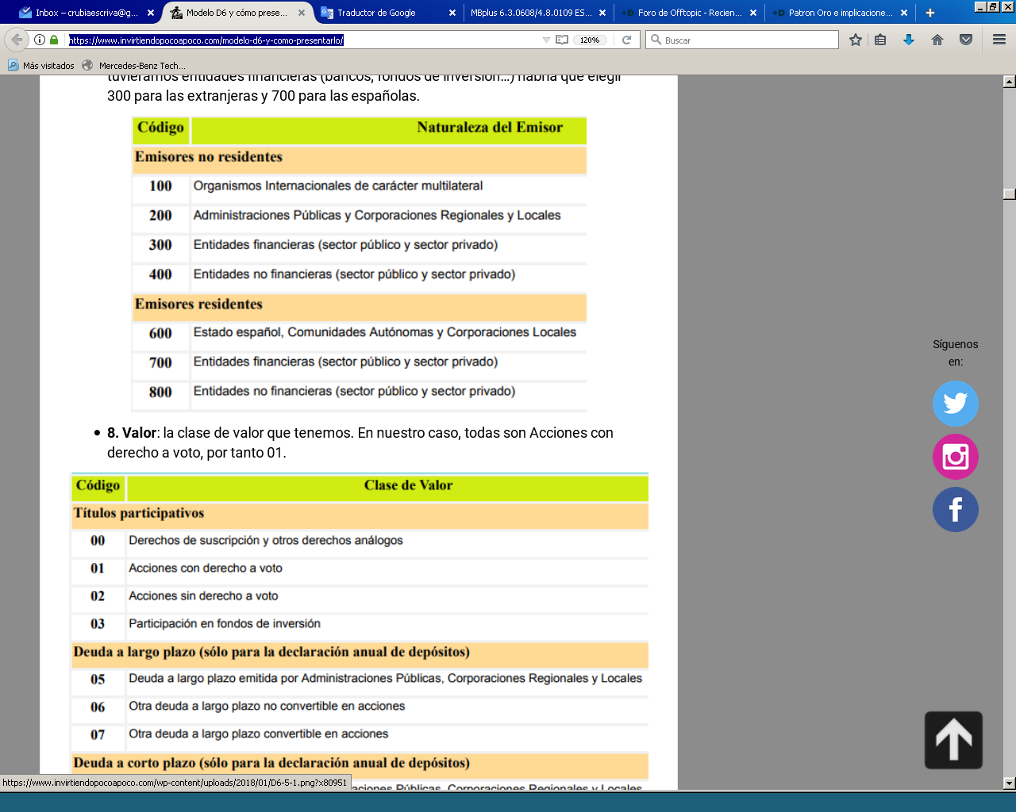Close the Foro de Offtopic tab
The image size is (1016, 812).
[753, 13]
